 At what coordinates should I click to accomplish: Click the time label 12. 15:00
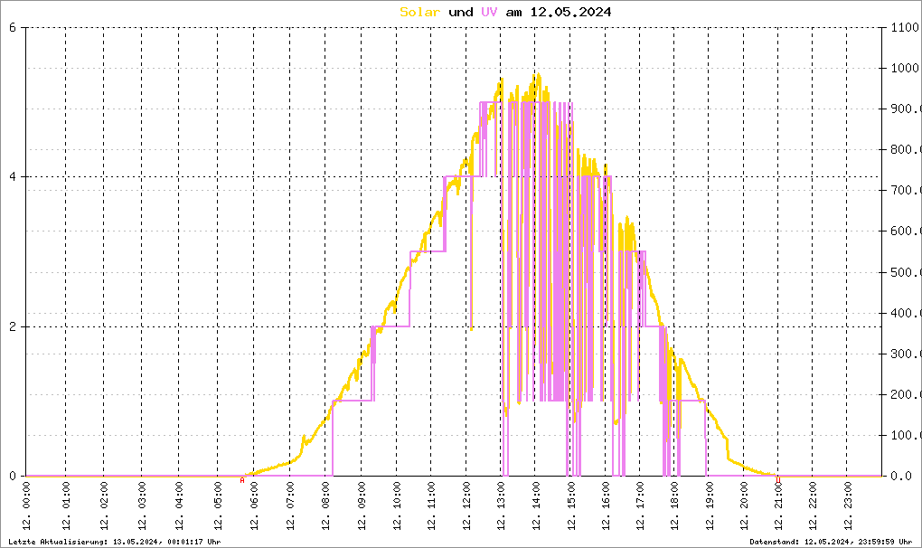(571, 506)
